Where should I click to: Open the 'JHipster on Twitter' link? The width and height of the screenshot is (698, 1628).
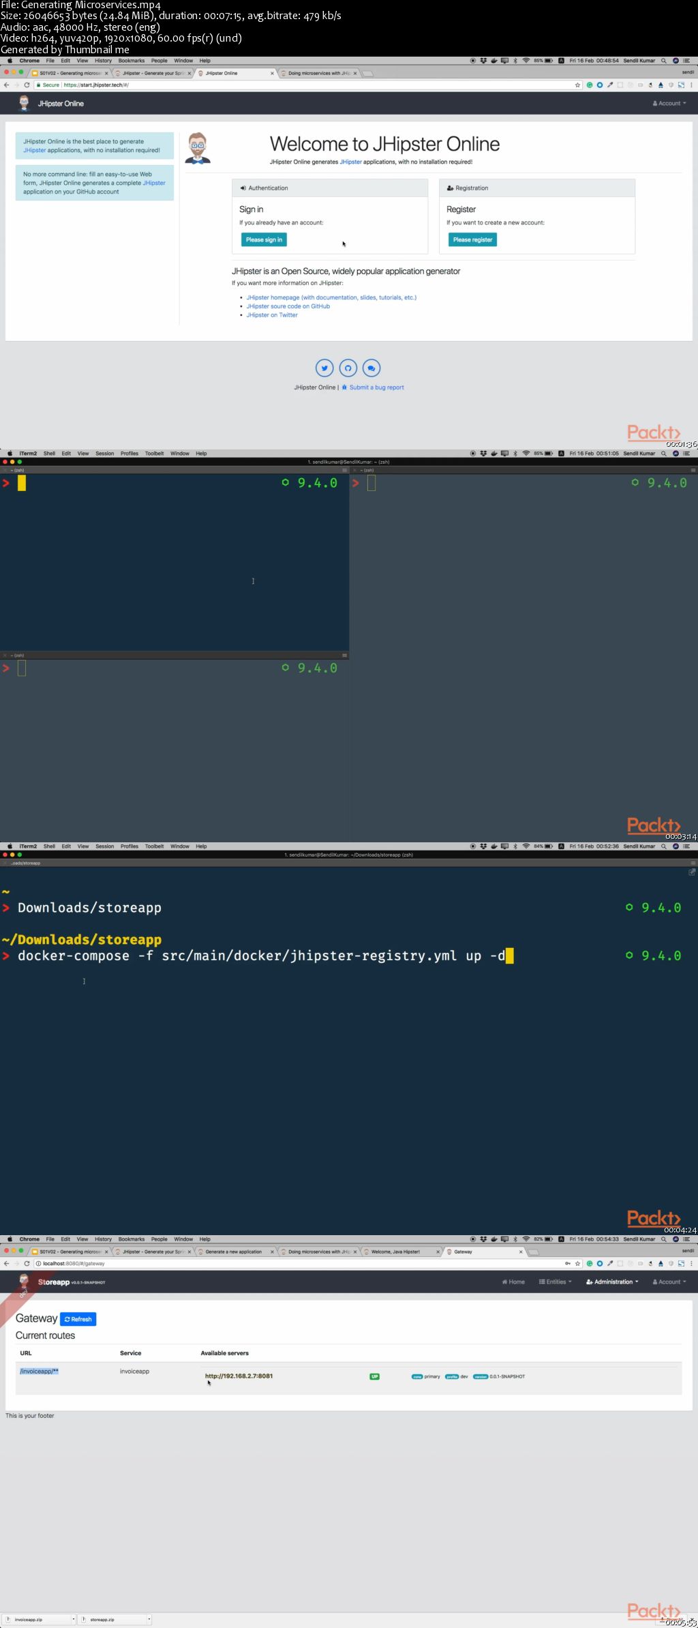click(272, 315)
